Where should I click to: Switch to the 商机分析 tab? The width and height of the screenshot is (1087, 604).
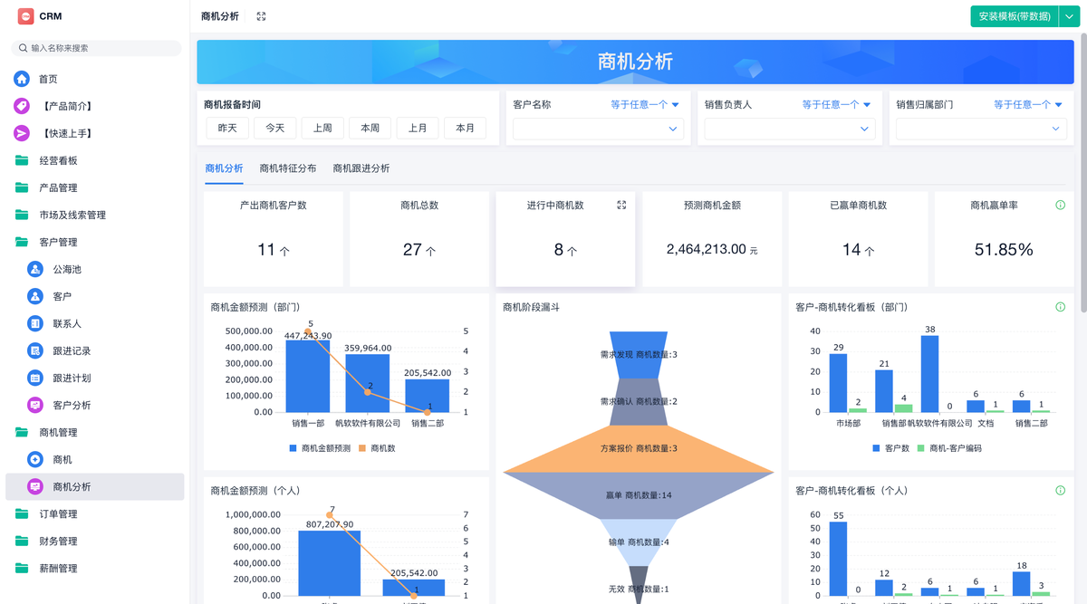(x=224, y=168)
